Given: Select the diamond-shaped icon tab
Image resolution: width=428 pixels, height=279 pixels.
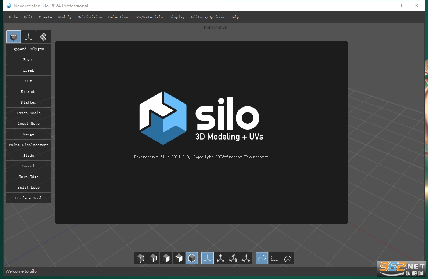Looking at the screenshot, I should (43, 37).
